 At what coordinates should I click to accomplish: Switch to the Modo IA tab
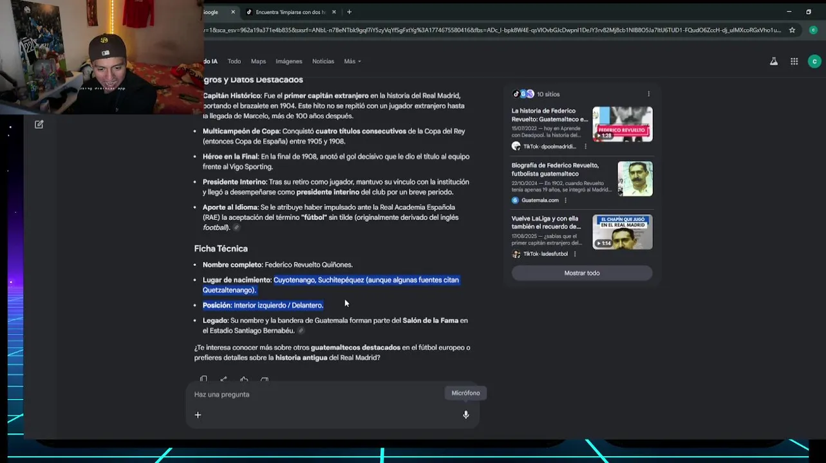tap(210, 61)
